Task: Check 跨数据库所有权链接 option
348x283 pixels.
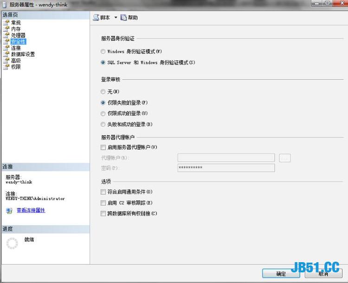Action: tap(103, 214)
